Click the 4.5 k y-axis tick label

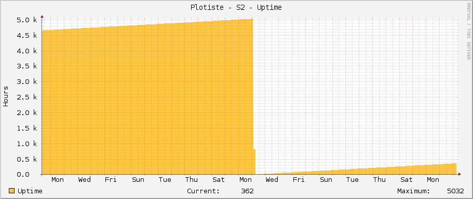pos(27,36)
